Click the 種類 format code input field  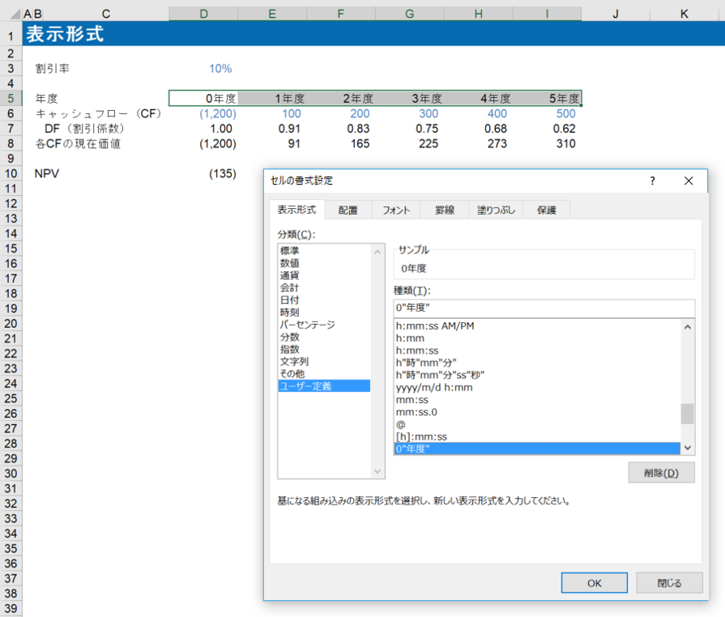(x=544, y=308)
